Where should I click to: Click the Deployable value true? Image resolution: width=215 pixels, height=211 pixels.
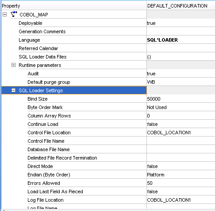[151, 23]
